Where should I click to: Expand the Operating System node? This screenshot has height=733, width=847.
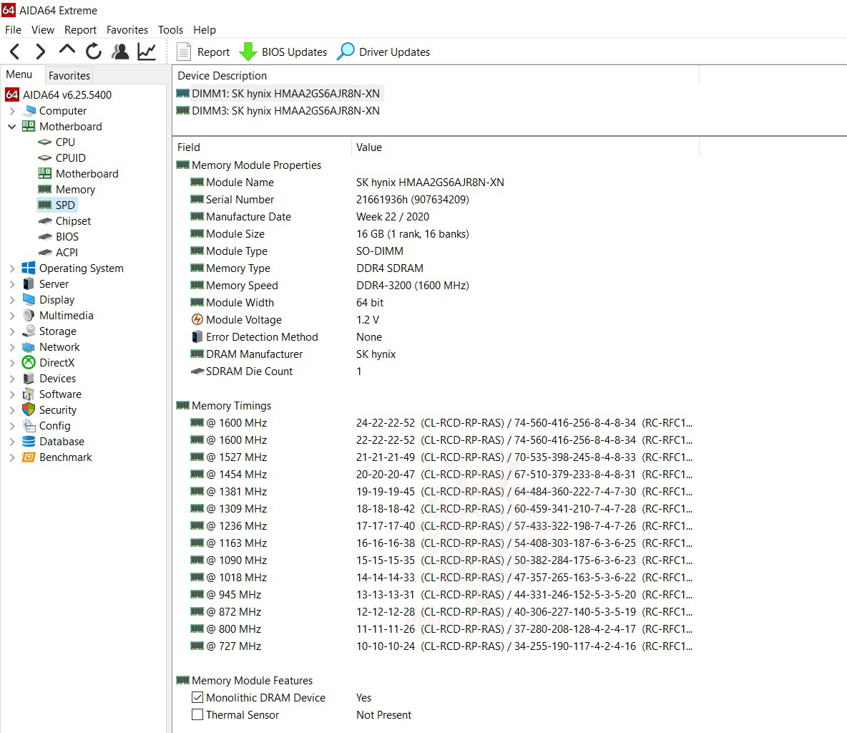[12, 268]
